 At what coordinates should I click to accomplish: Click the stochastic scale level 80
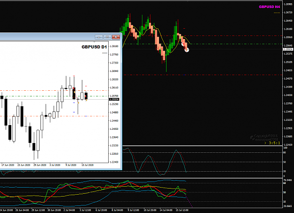point(285,152)
